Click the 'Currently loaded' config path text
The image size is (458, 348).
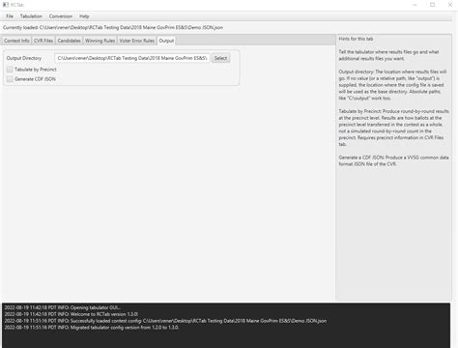[x=113, y=28]
